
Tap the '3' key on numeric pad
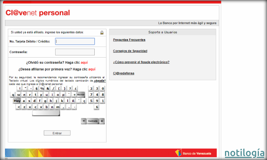pos(97,89)
